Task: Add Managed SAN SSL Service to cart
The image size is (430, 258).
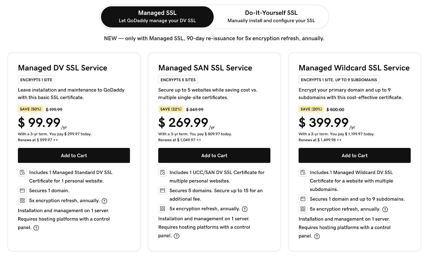Action: coord(214,155)
